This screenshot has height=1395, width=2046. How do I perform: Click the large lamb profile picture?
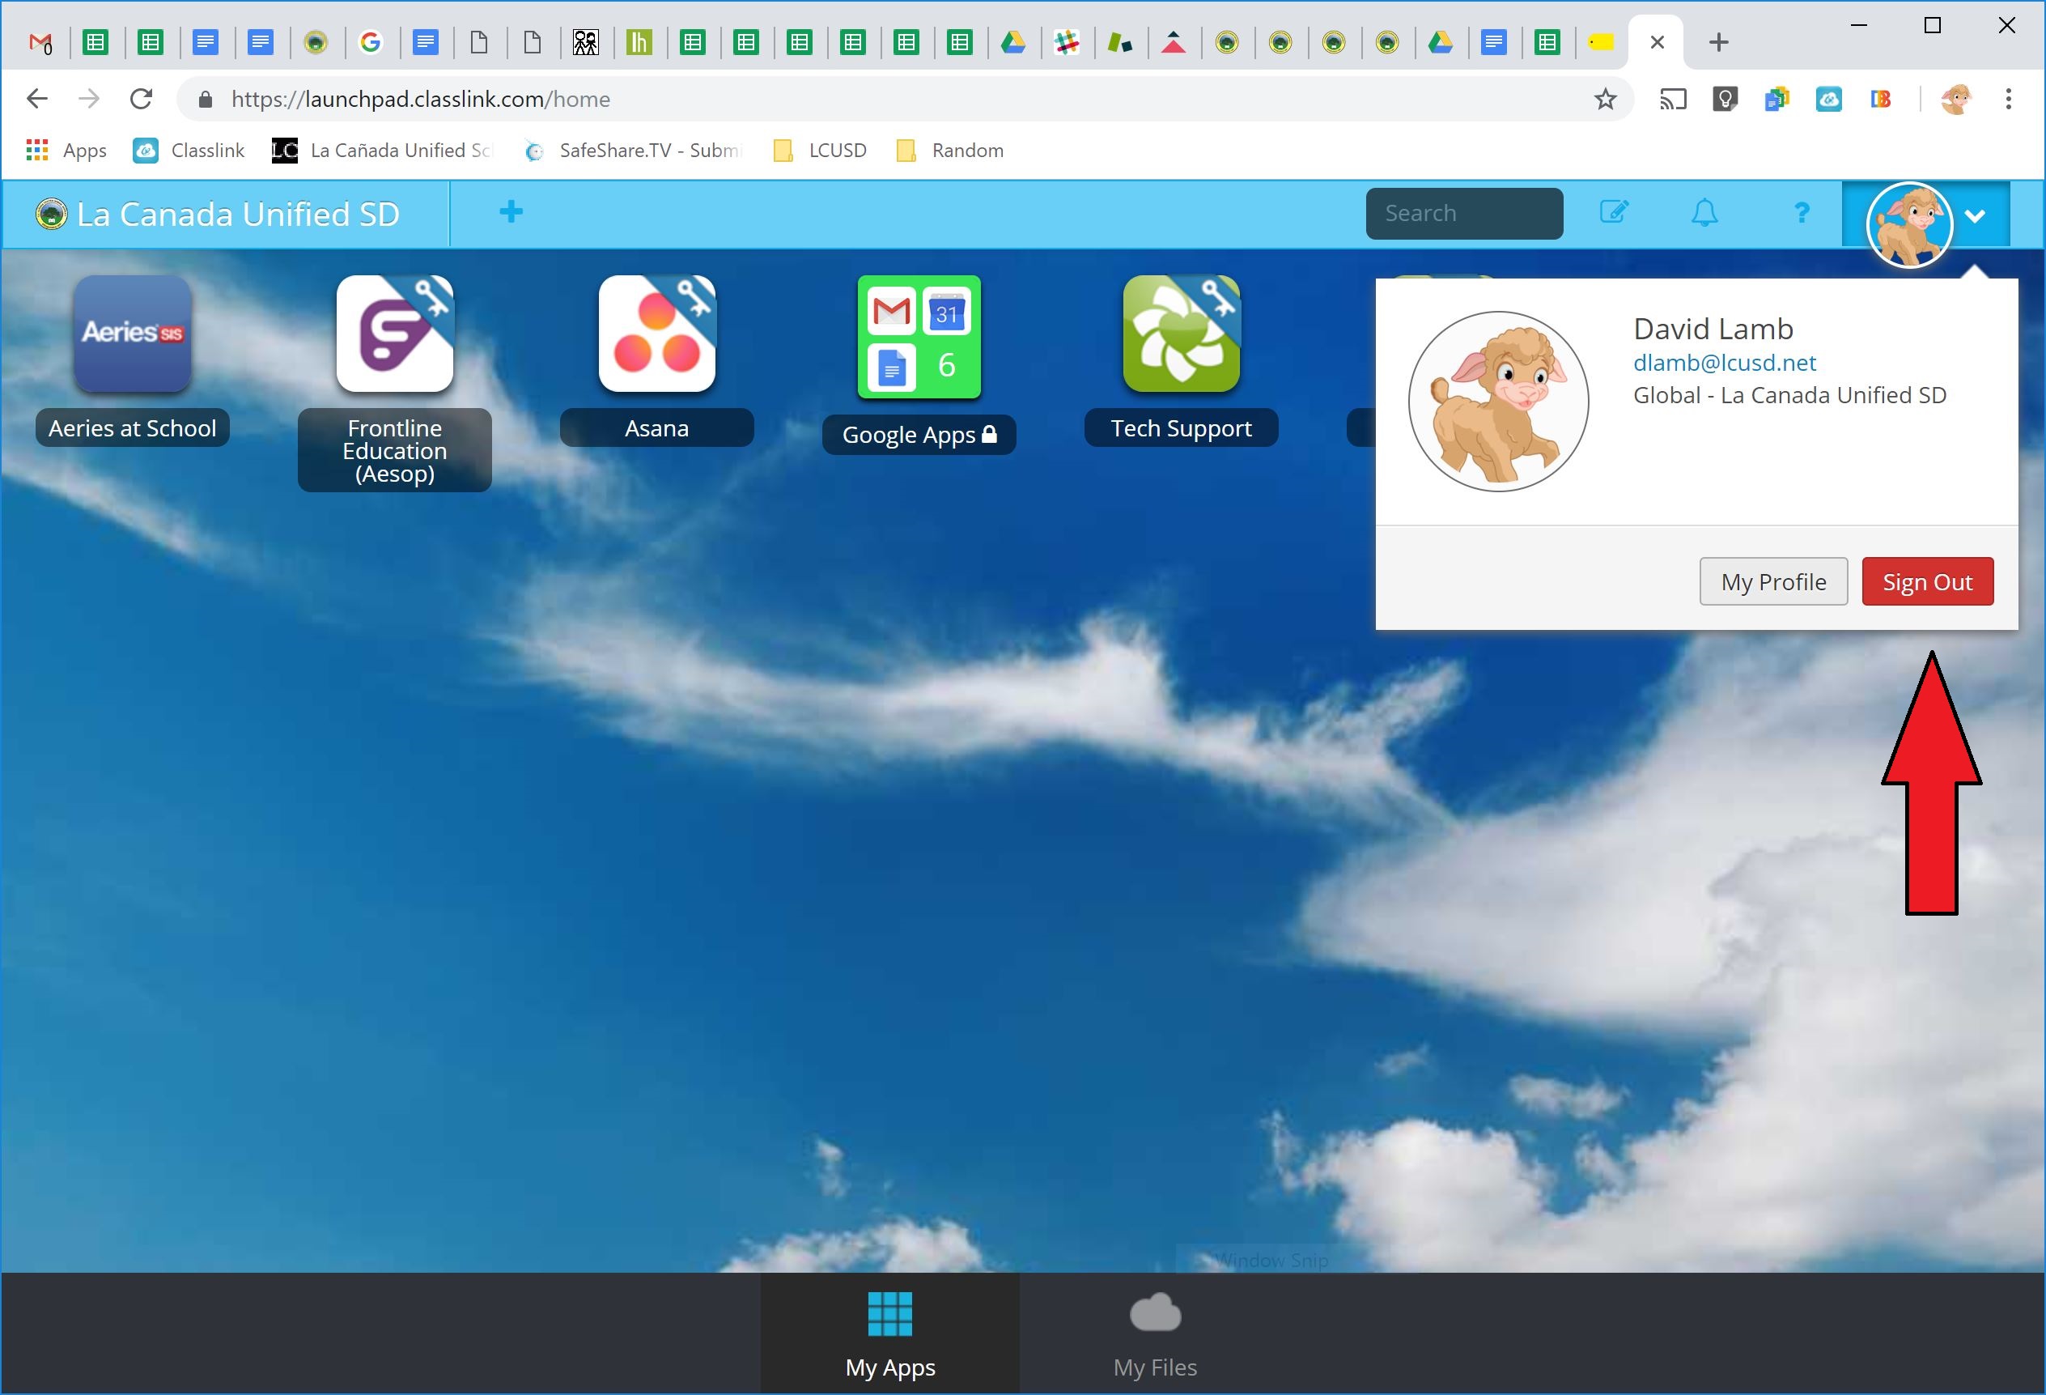pos(1498,402)
